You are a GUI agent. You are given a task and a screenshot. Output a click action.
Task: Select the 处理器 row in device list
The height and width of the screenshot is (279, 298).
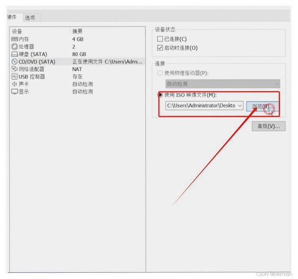click(78, 47)
